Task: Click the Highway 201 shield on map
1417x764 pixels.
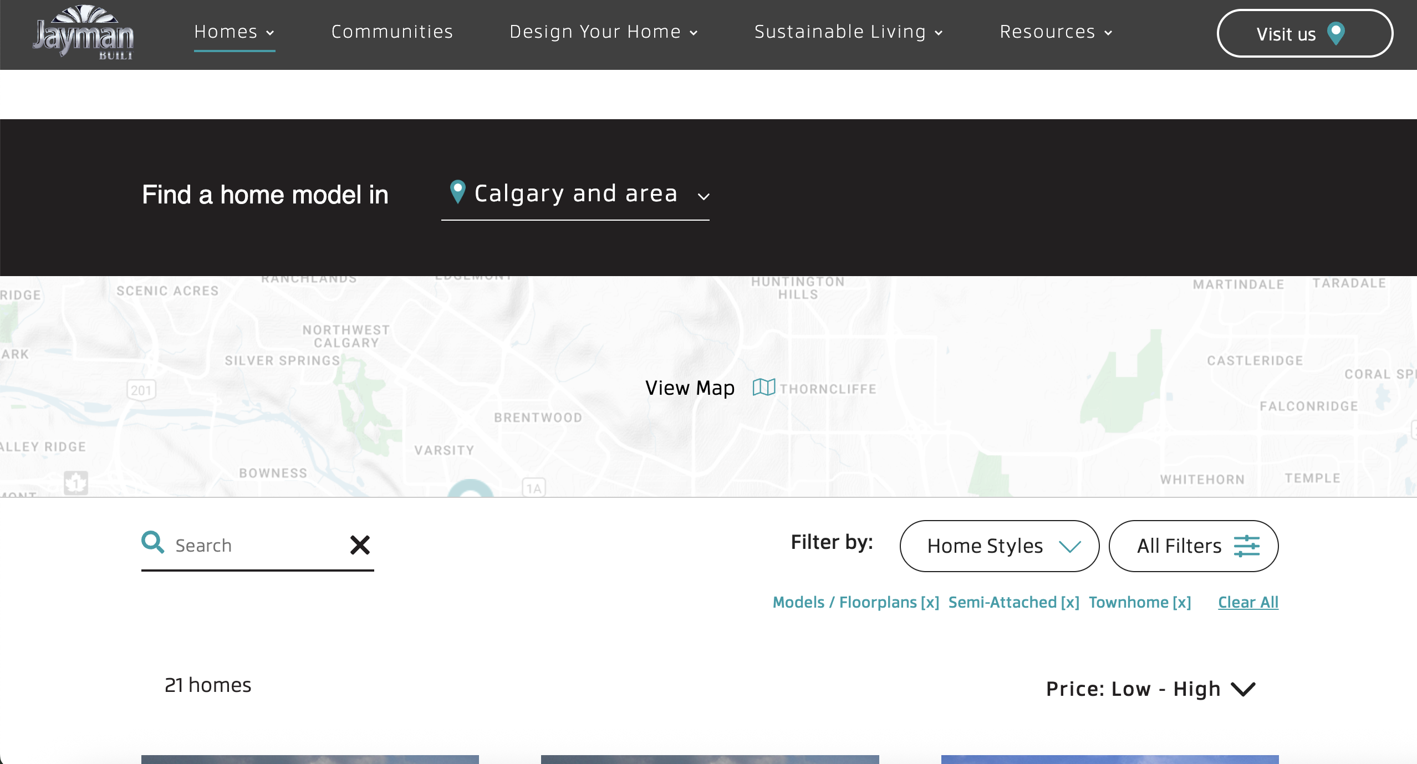Action: tap(141, 390)
